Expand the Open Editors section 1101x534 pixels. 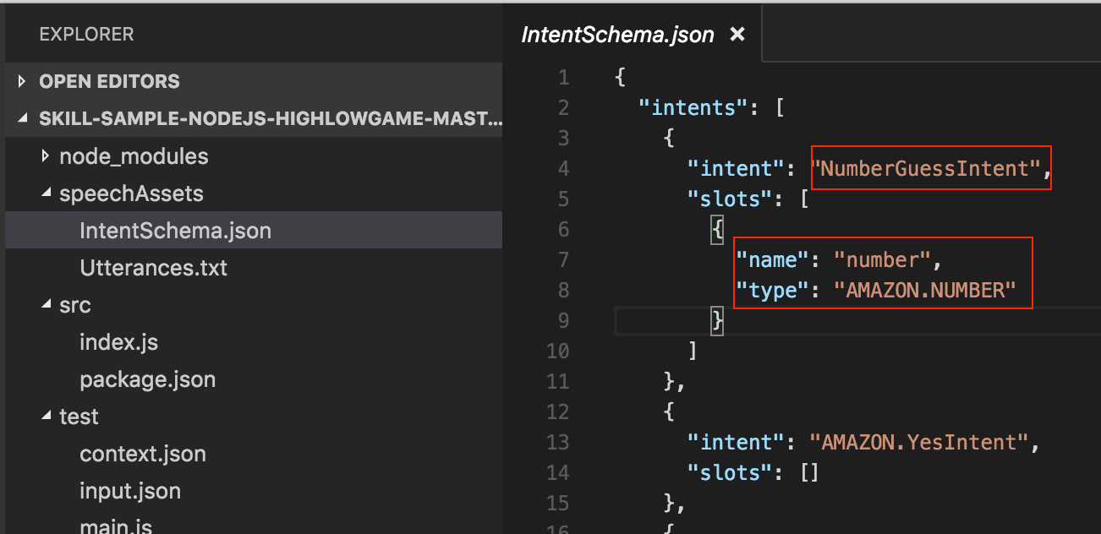tap(22, 82)
